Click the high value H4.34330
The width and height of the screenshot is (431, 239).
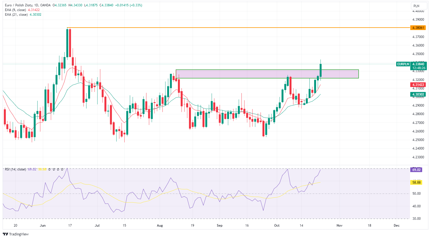[75, 5]
